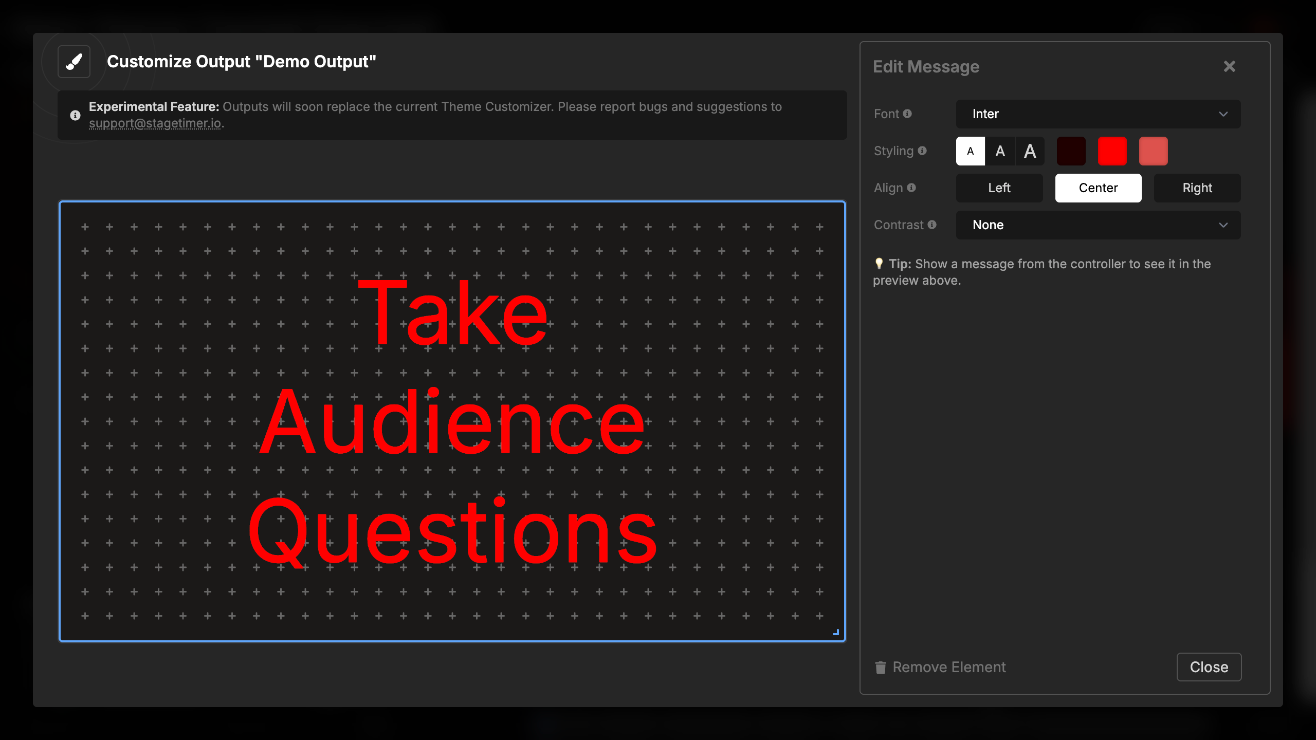This screenshot has width=1316, height=740.
Task: Select the small text size A
Action: 970,151
